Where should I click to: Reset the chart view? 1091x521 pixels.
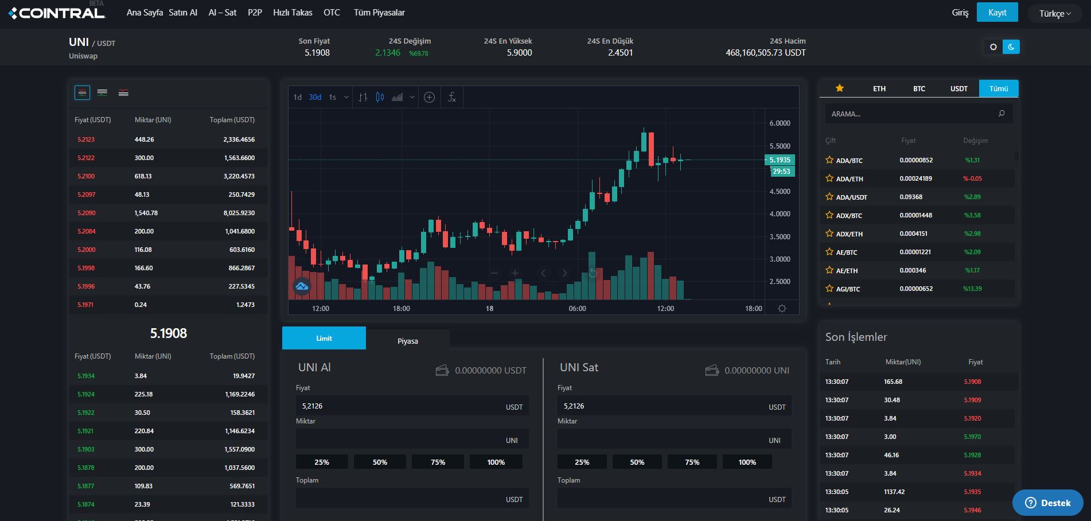pyautogui.click(x=593, y=273)
